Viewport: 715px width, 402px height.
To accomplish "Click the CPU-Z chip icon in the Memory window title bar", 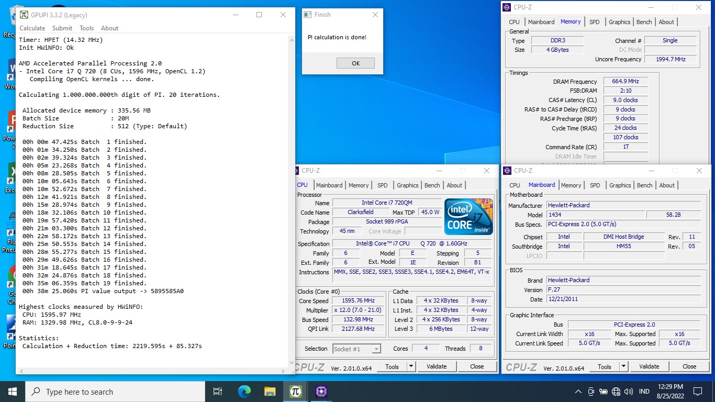I will [x=507, y=7].
